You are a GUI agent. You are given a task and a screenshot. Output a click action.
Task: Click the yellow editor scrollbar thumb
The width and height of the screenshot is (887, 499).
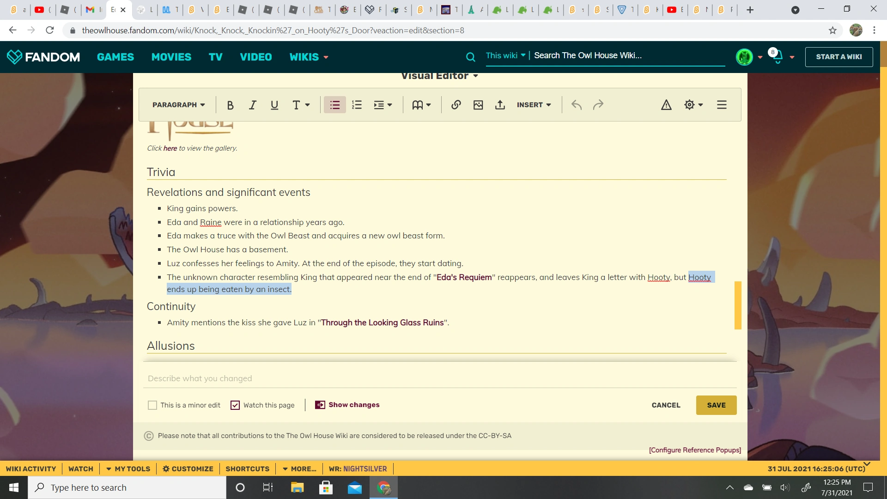[738, 305]
